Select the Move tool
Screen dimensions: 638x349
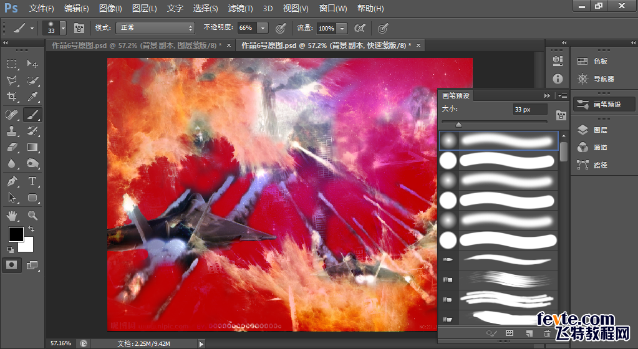coord(32,64)
